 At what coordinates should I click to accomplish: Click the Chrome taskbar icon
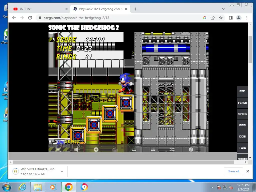tap(68, 187)
